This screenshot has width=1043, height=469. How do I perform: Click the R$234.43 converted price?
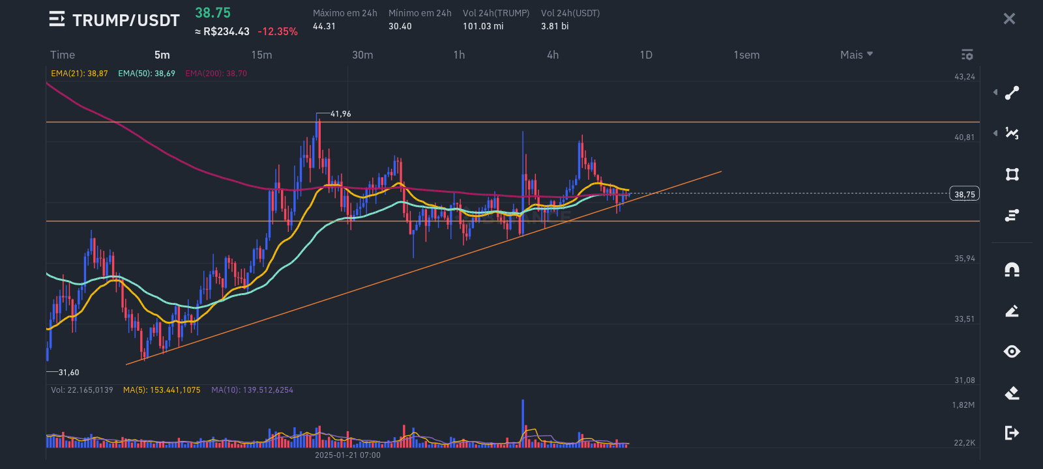[x=222, y=31]
